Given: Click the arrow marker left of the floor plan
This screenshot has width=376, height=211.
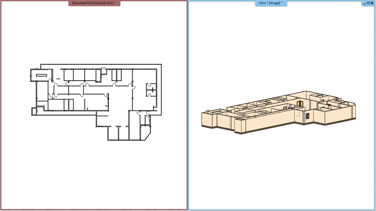Looking at the screenshot, I should click(30, 77).
